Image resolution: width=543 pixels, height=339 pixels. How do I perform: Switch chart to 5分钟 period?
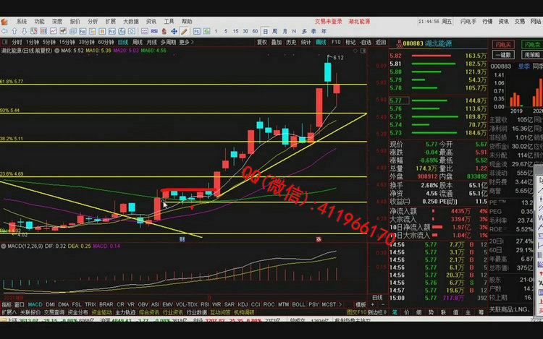[49, 42]
